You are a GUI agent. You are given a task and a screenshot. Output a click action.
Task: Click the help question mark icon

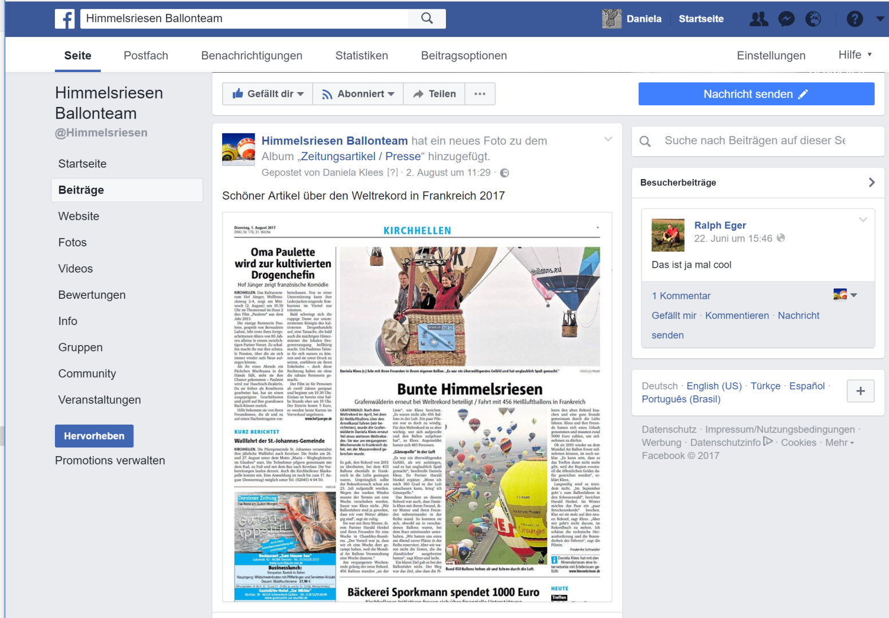(x=855, y=19)
